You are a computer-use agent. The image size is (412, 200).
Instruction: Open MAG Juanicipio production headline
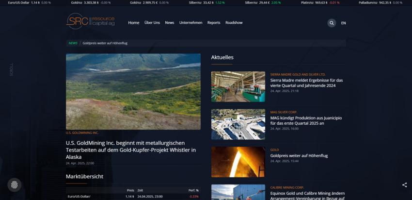pyautogui.click(x=306, y=120)
